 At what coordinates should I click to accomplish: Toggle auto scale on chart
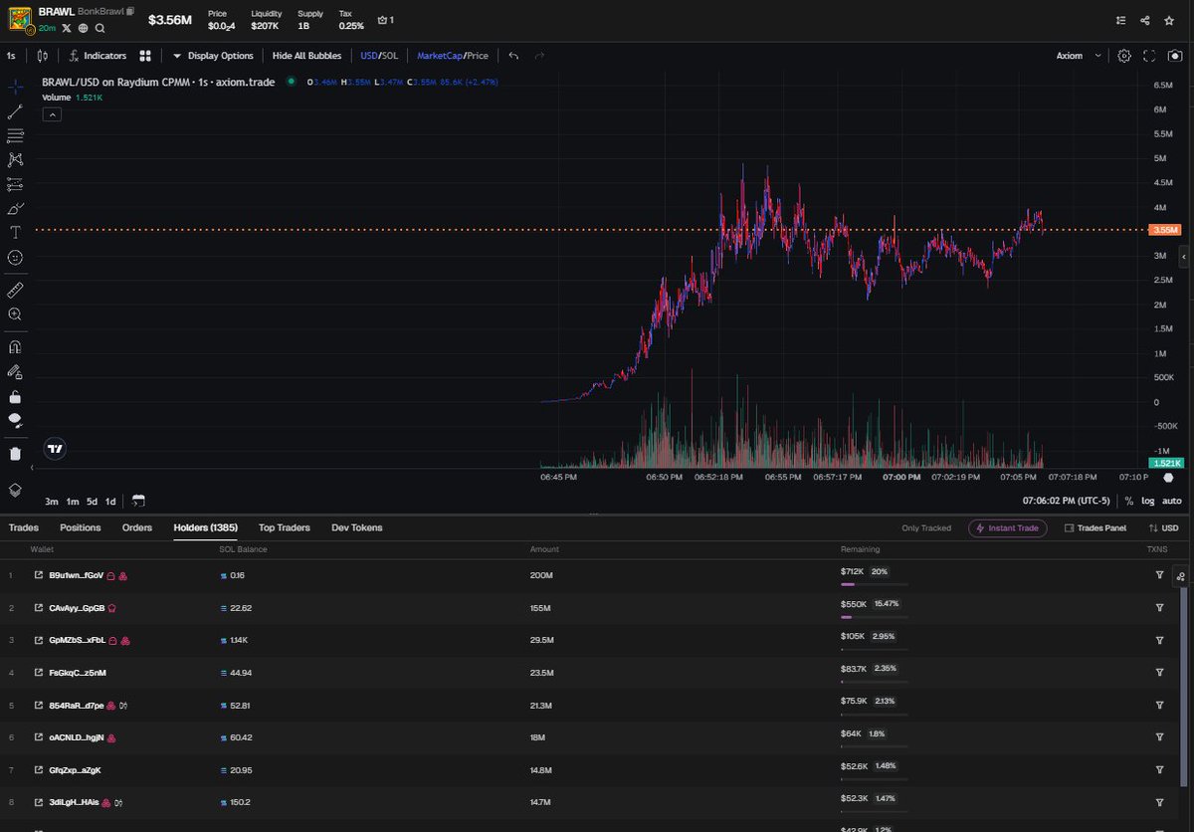1171,501
